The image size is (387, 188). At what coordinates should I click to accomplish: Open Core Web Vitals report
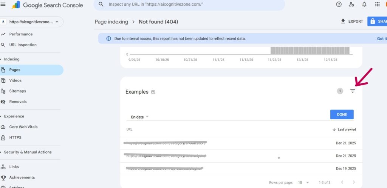[23, 127]
